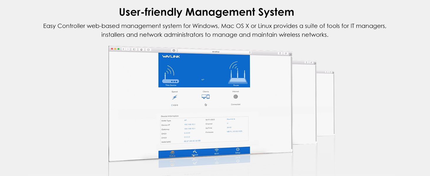430x176 pixels.
Task: Open a new tab with plus button
Action: coord(291,55)
